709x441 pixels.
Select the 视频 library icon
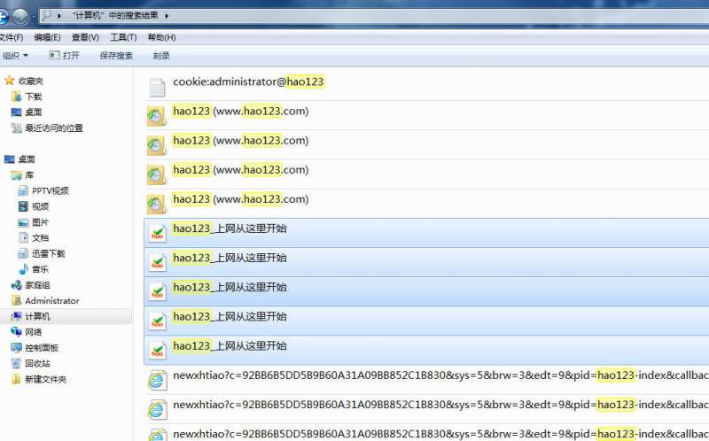click(23, 206)
